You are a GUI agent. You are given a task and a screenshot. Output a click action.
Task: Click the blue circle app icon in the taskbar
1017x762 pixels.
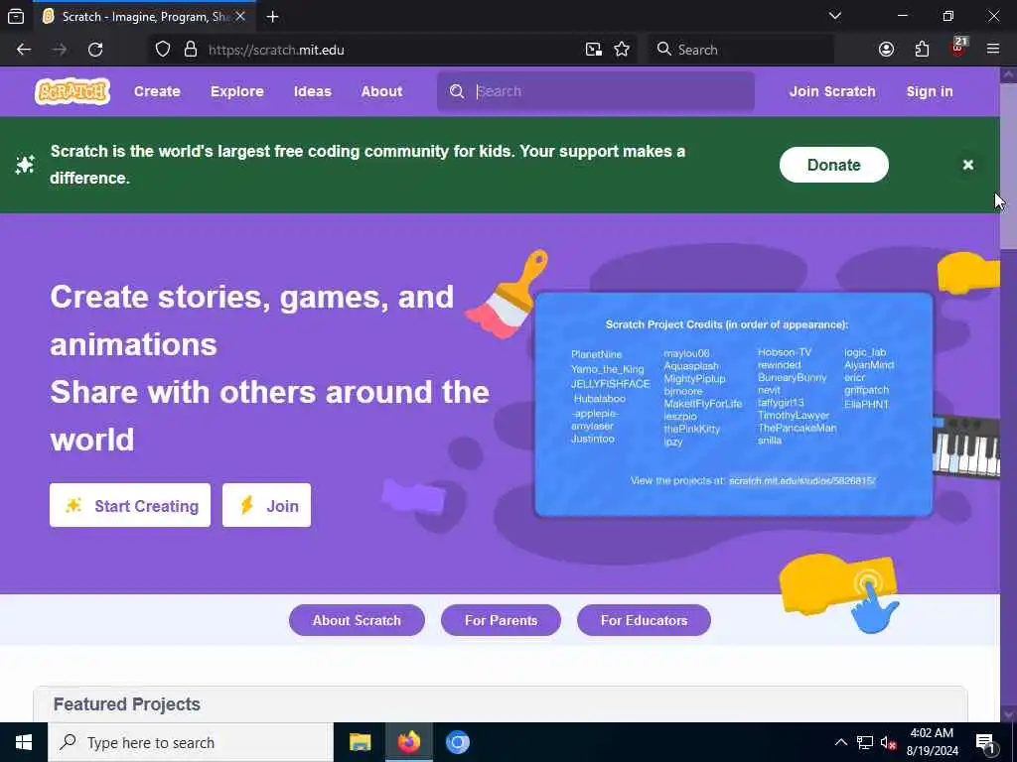pyautogui.click(x=457, y=742)
